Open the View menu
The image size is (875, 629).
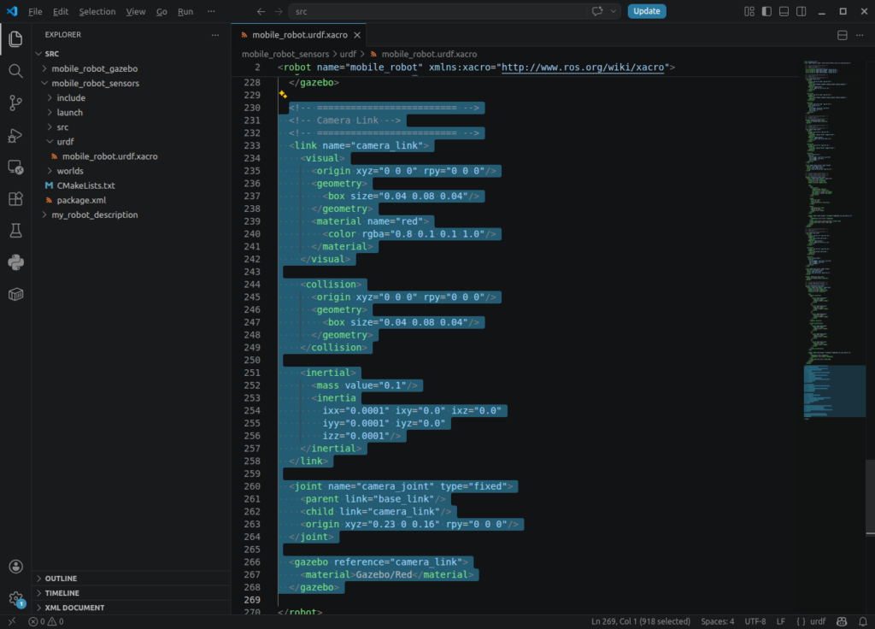point(136,11)
